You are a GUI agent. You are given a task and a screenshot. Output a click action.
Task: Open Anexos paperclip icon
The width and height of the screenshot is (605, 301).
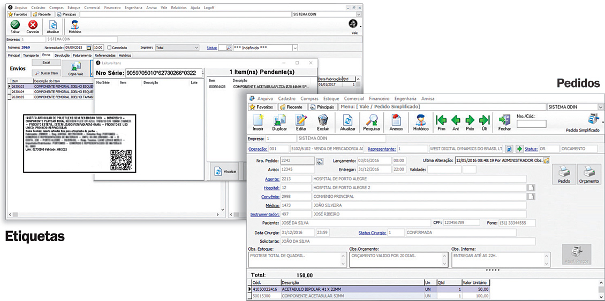(x=396, y=120)
